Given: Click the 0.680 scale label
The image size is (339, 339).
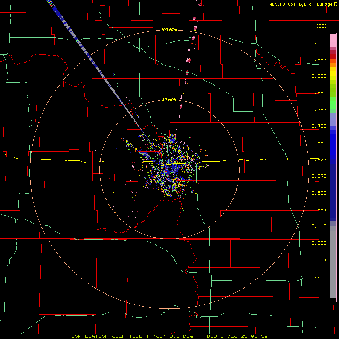Looking at the screenshot, I should pyautogui.click(x=319, y=143).
